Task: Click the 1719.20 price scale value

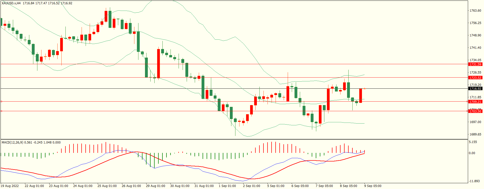Action: pyautogui.click(x=475, y=85)
